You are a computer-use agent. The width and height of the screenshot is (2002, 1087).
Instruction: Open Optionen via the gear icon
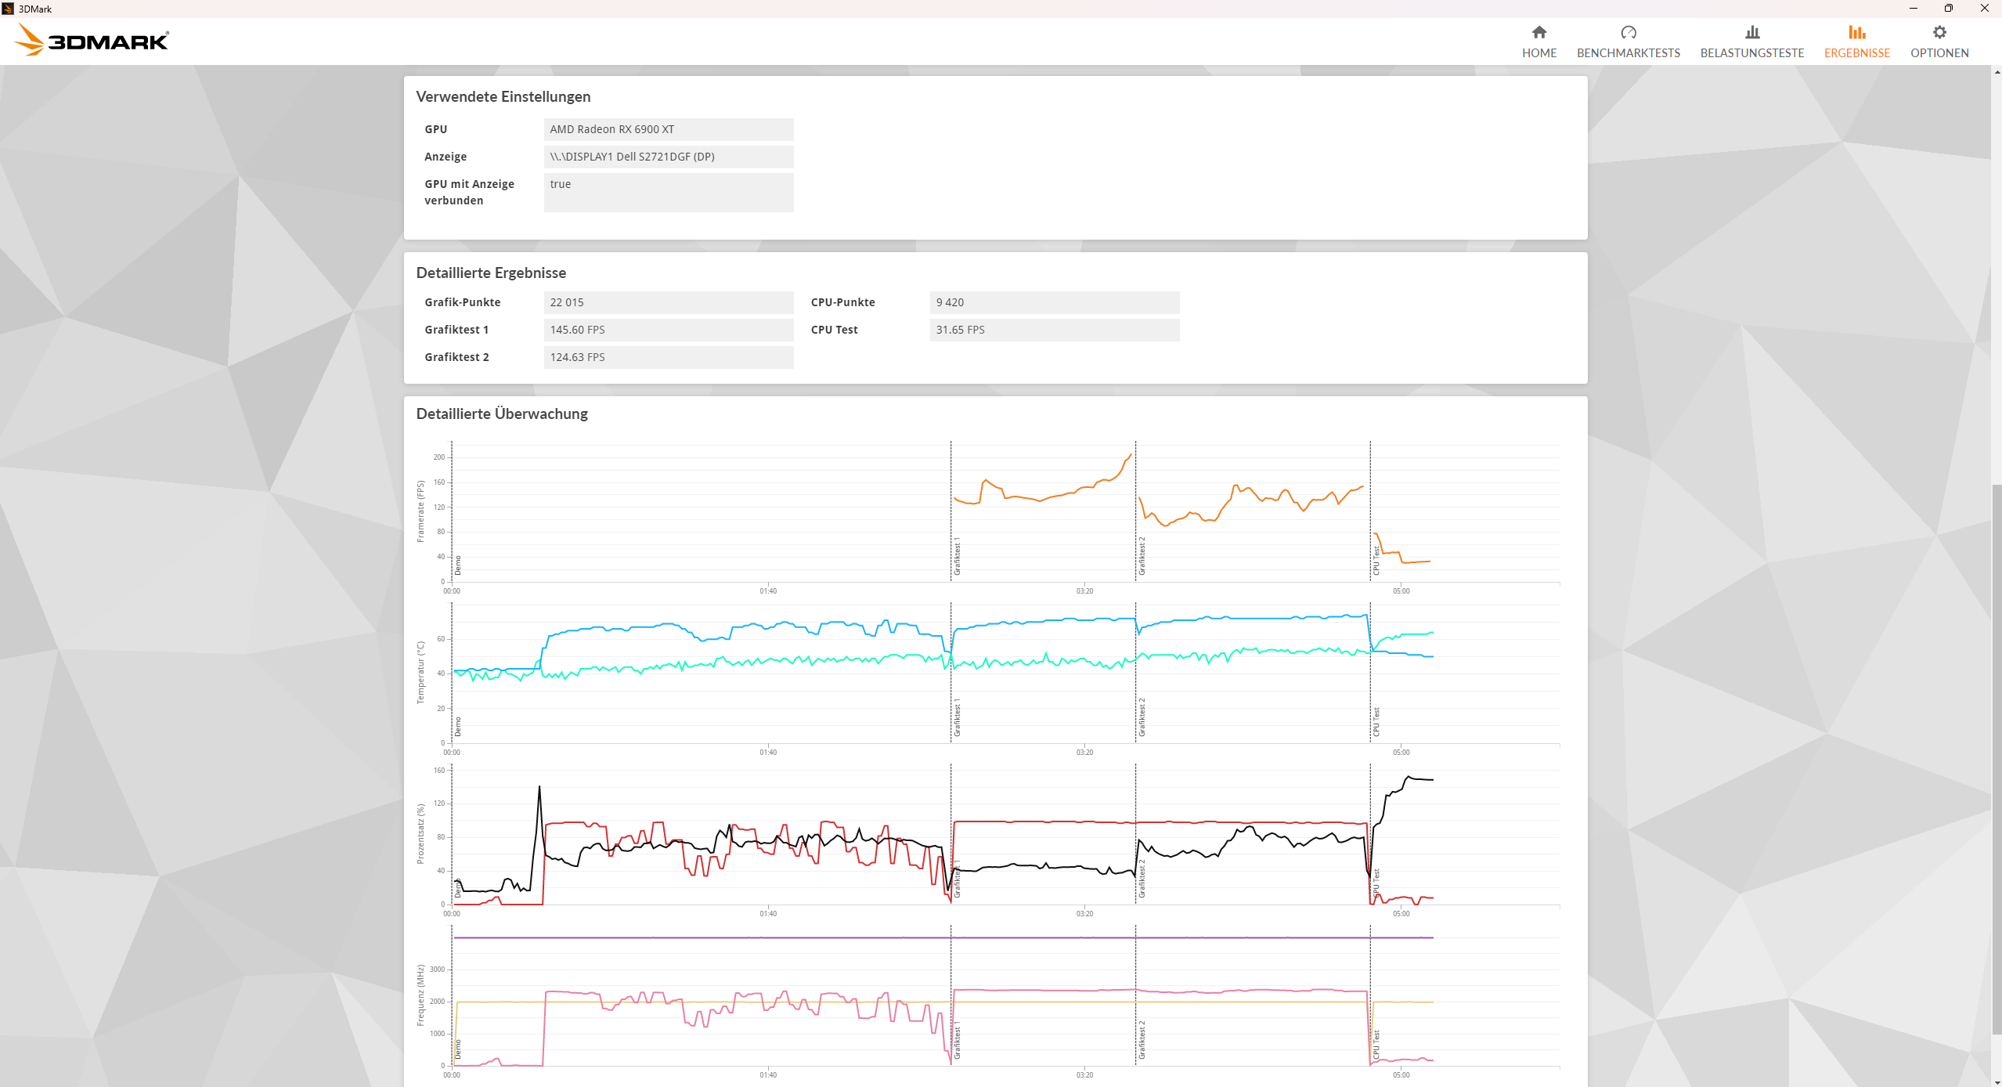point(1939,32)
